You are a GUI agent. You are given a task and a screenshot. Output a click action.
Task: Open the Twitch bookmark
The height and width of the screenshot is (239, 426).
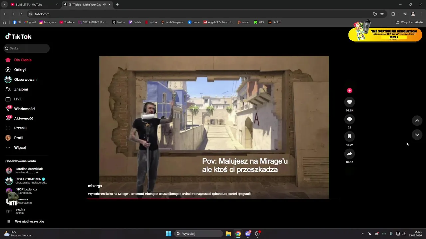[x=135, y=22]
